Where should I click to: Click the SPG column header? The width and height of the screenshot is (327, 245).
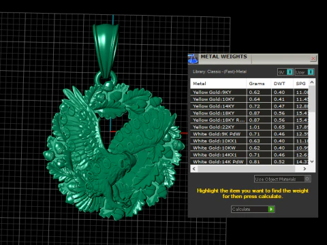tap(301, 84)
